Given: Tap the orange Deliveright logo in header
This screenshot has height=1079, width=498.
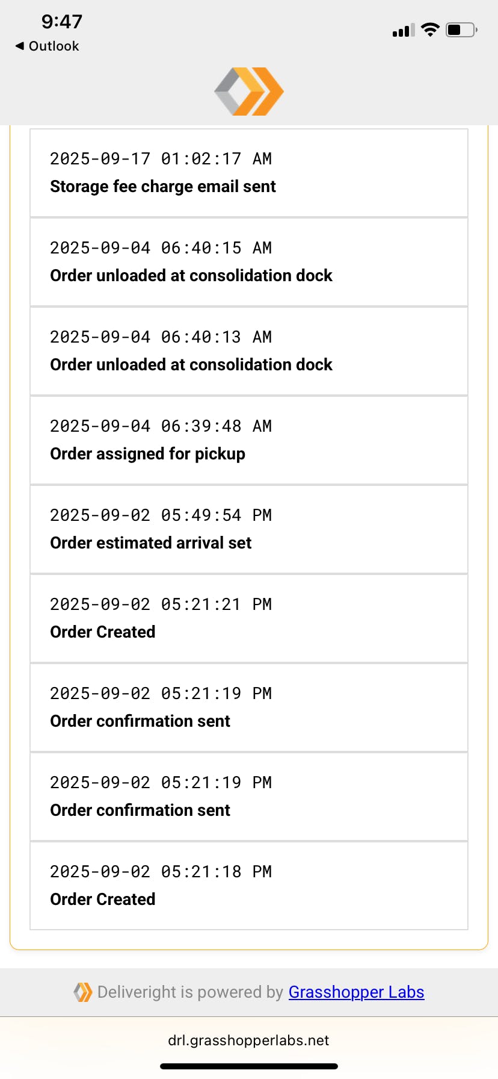Looking at the screenshot, I should click(249, 92).
